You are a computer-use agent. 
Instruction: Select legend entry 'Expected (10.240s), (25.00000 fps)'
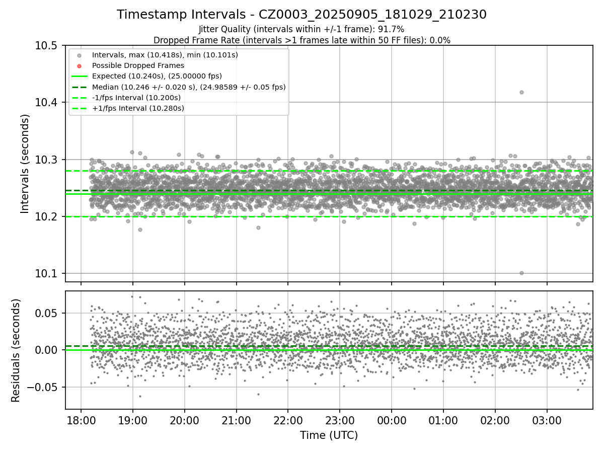click(157, 76)
